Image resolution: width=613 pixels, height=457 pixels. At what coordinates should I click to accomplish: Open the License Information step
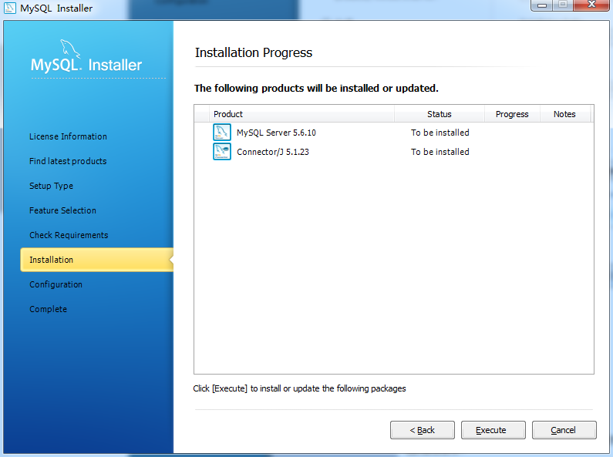click(x=68, y=136)
